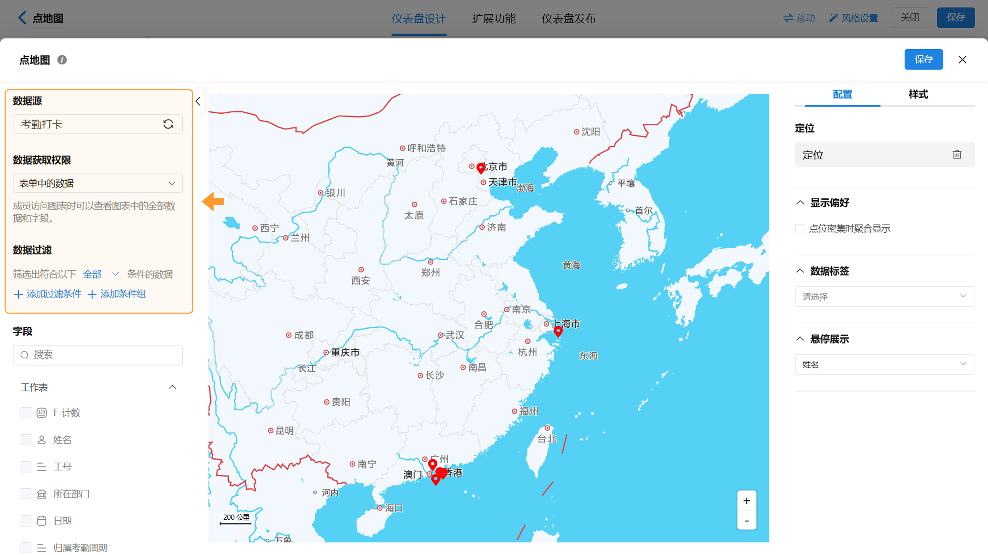Enable 点位密集时聚合显示 checkbox
This screenshot has width=988, height=555.
click(800, 229)
